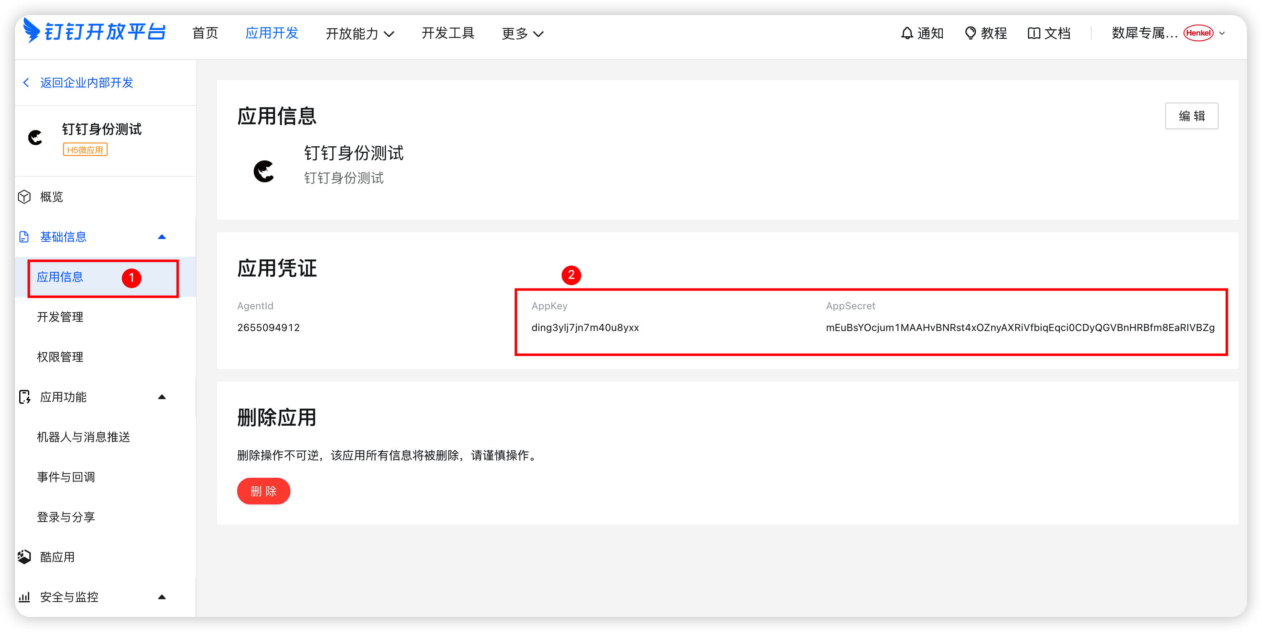1262x632 pixels.
Task: Open the 开发工具 navigation tab
Action: 448,33
